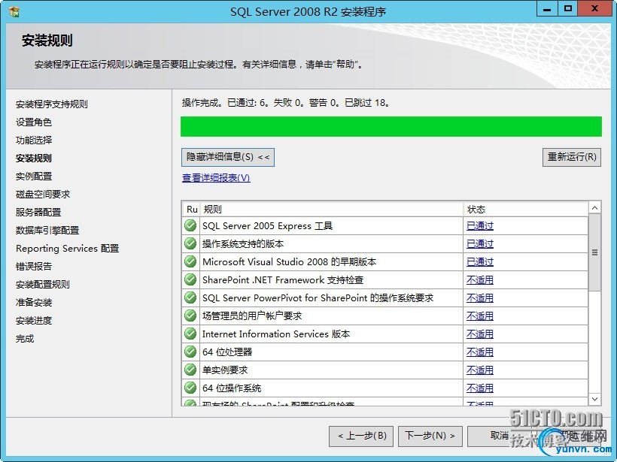Open 不适用 status for SharePoint .NET Framework row
This screenshot has height=462, width=617.
(479, 280)
